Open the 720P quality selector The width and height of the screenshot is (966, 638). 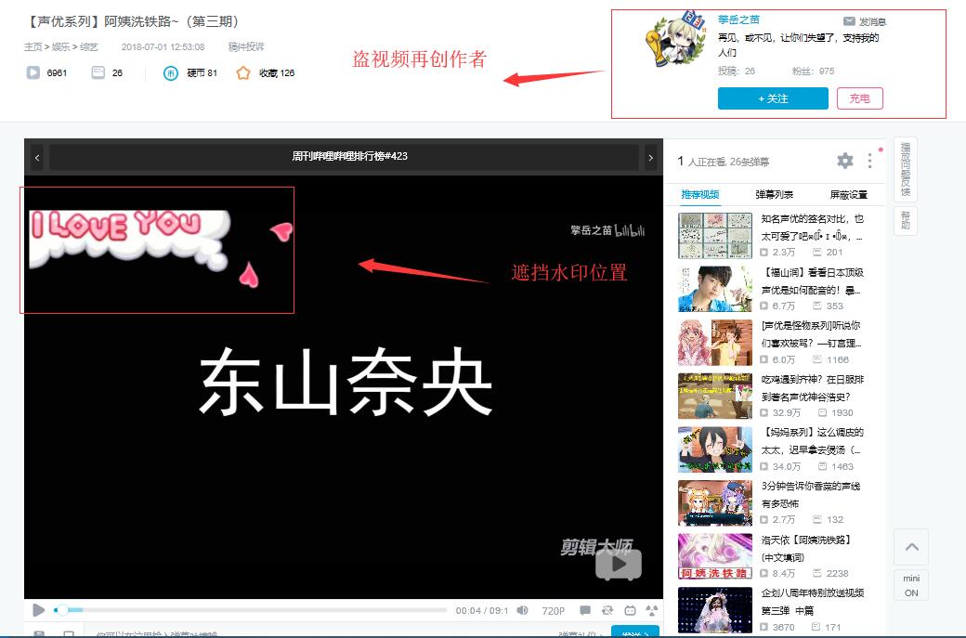[x=553, y=610]
